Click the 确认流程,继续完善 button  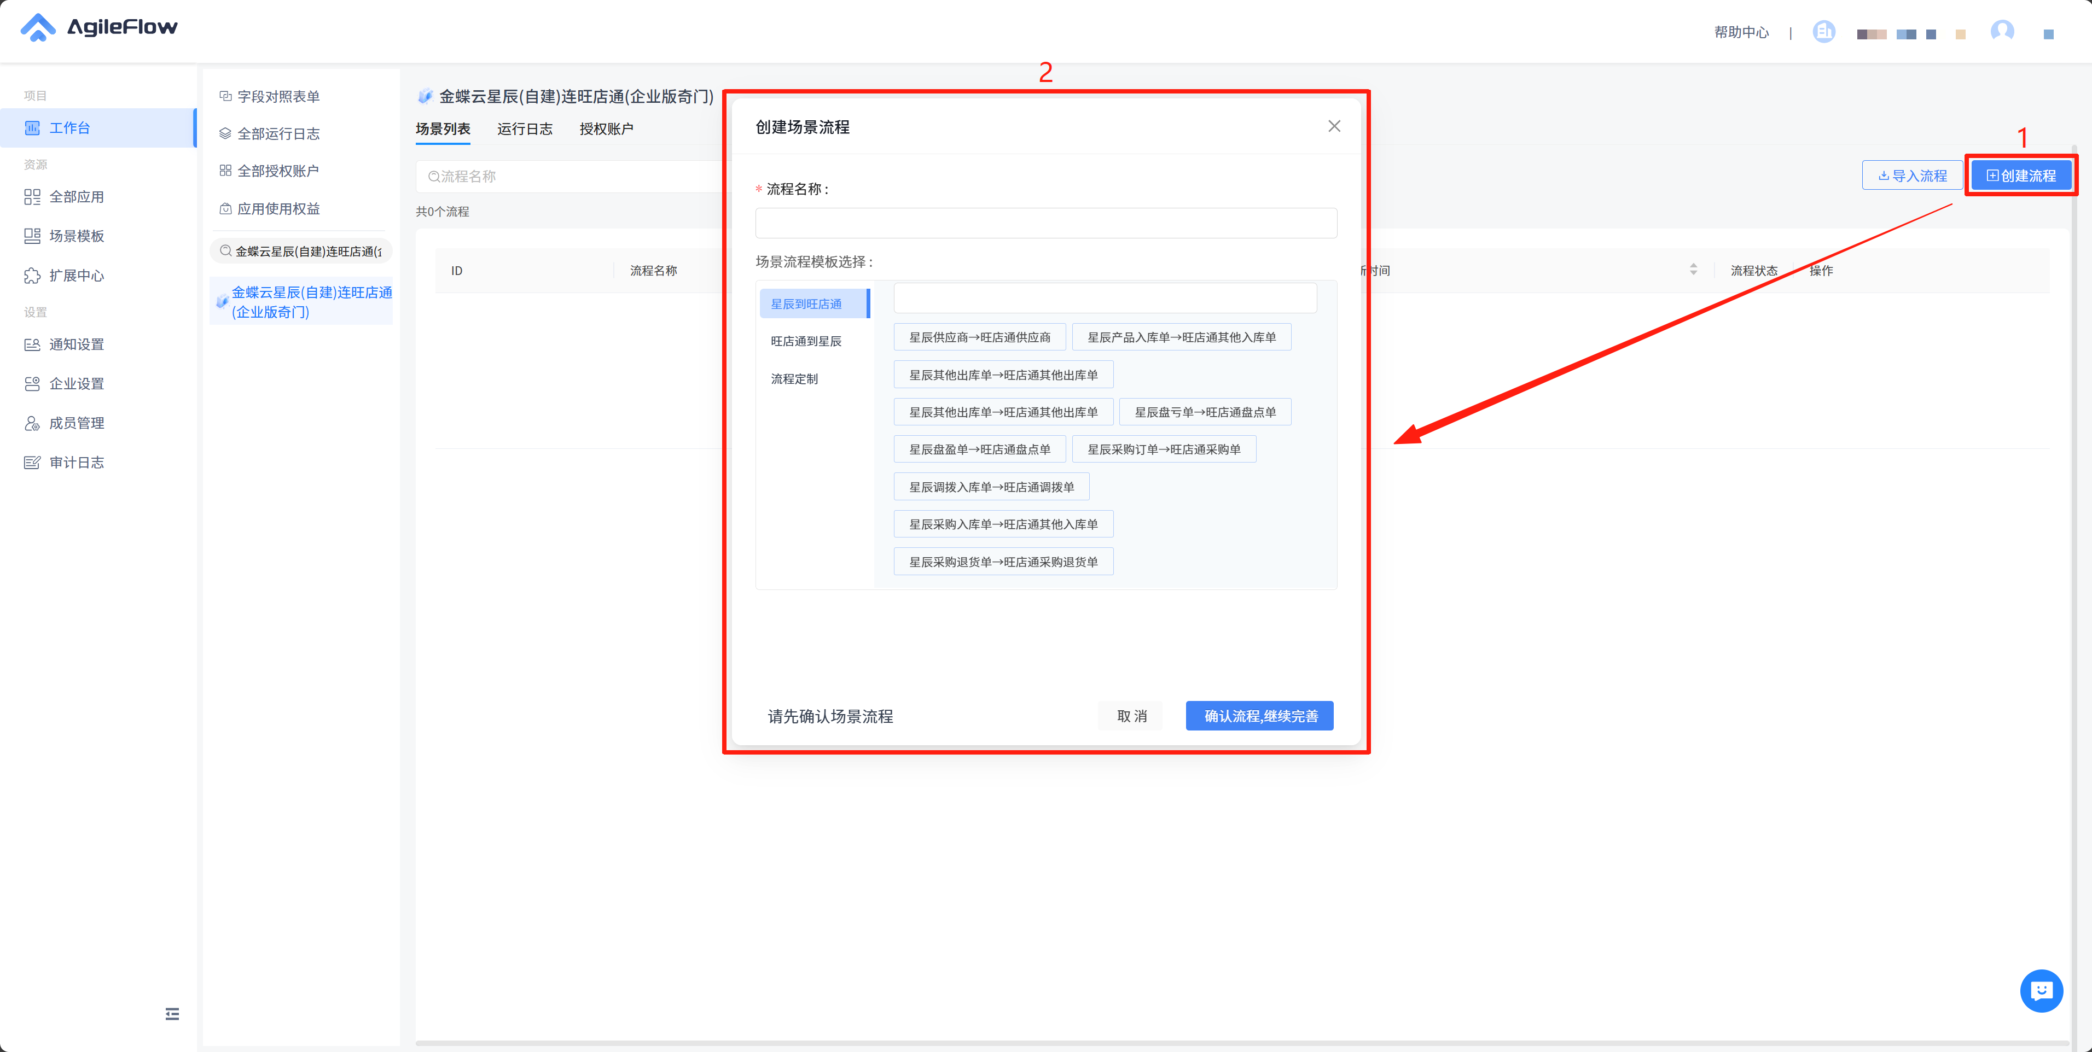[x=1259, y=716]
